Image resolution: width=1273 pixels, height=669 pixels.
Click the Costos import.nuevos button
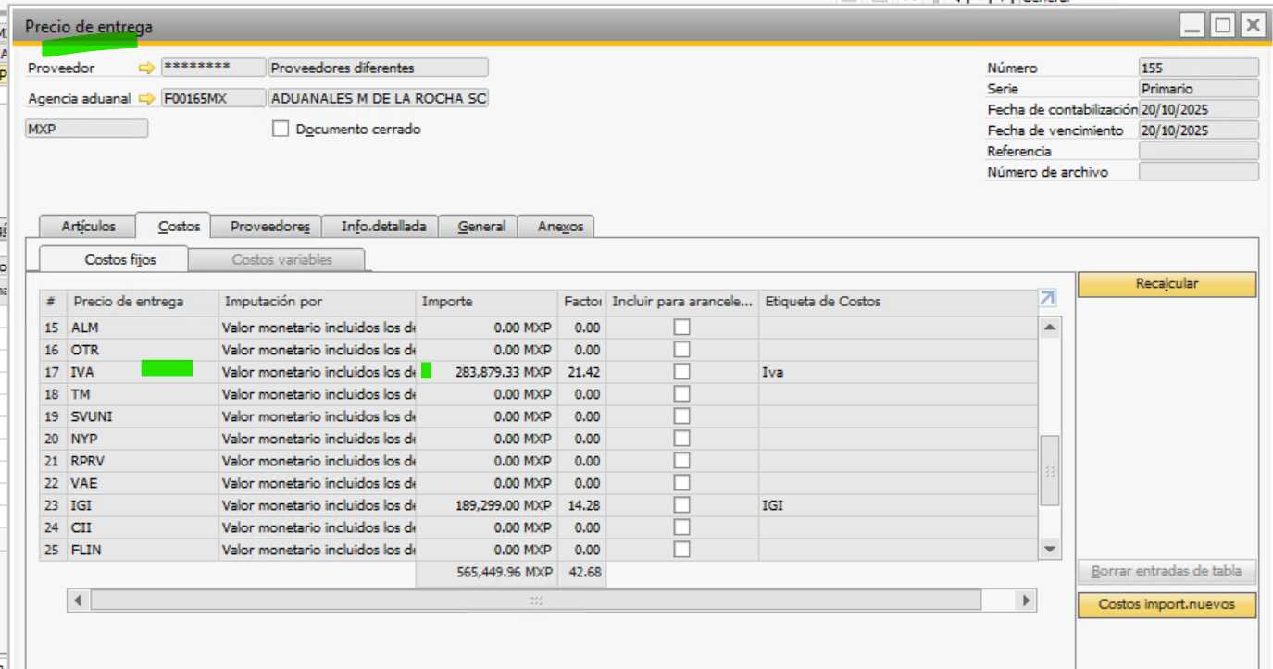[1167, 604]
